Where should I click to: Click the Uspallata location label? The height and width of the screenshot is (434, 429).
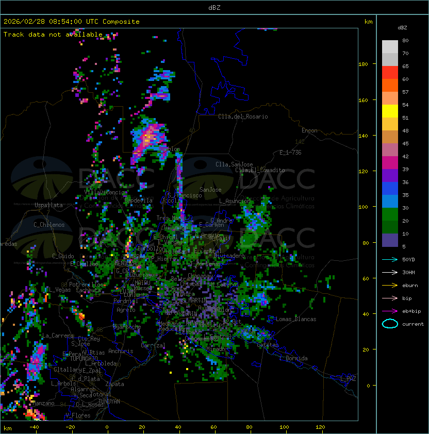click(48, 205)
